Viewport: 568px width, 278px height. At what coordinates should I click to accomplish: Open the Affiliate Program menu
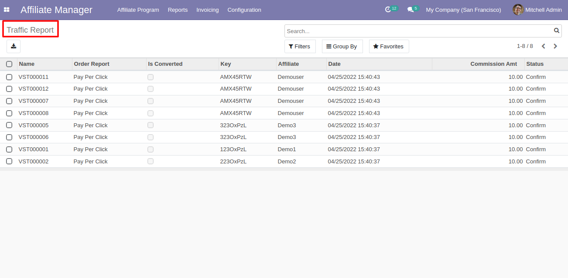coord(138,10)
